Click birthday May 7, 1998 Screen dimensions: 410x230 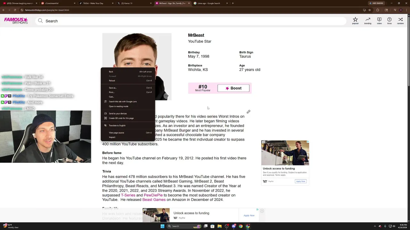199,56
